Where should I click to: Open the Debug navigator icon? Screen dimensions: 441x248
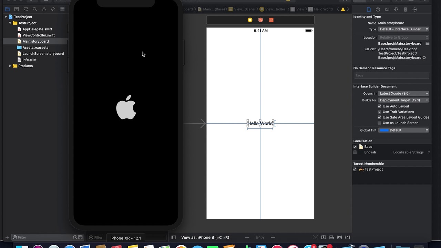click(x=62, y=9)
